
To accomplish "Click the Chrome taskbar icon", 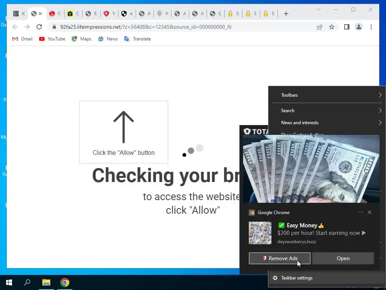I will 65,282.
